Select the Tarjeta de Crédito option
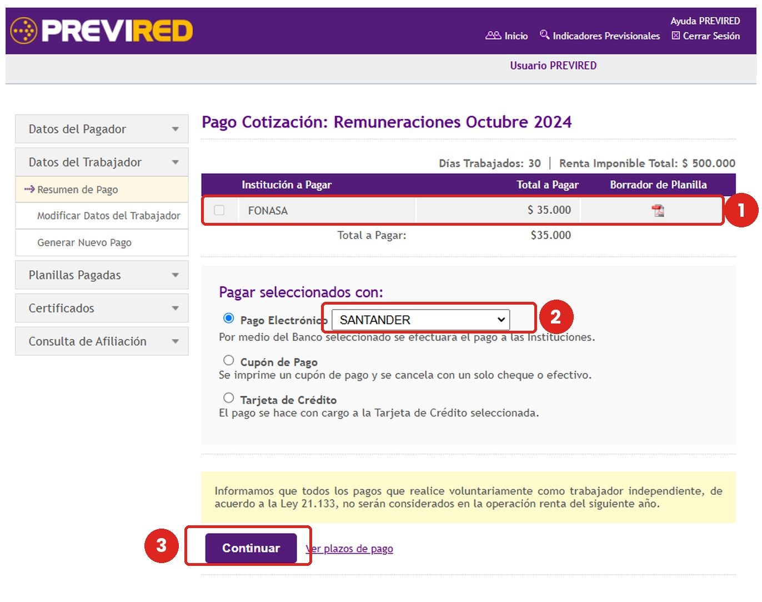 click(228, 398)
